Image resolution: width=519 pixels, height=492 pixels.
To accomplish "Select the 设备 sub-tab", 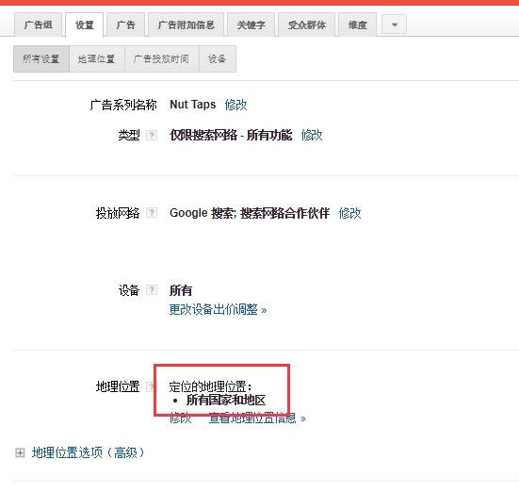I will click(x=218, y=59).
